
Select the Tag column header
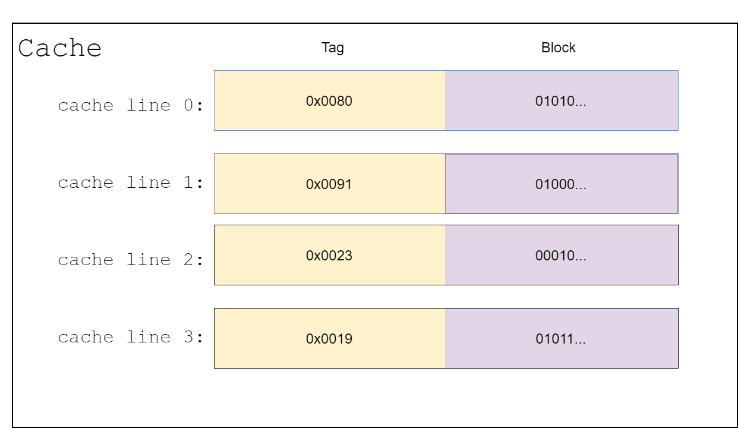333,48
